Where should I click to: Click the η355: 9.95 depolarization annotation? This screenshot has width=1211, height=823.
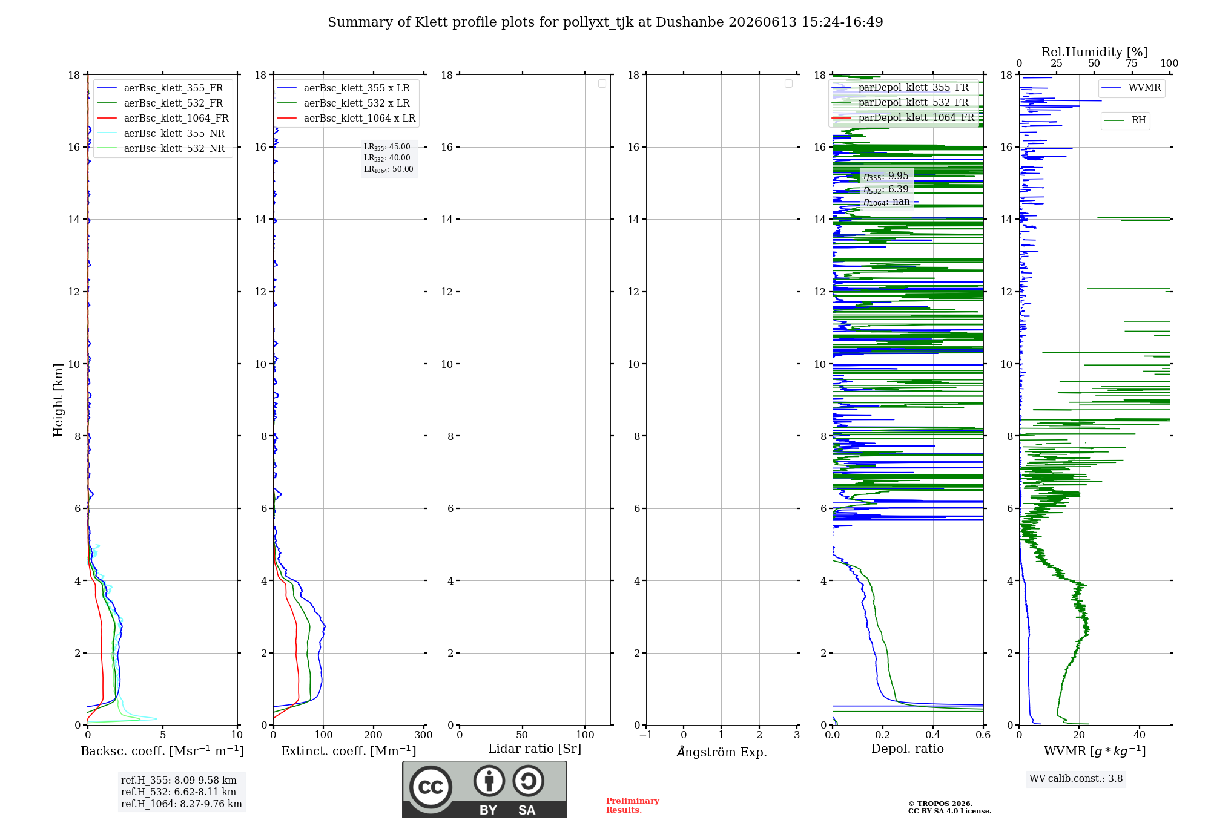[886, 176]
